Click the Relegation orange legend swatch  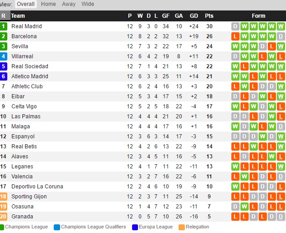(x=182, y=227)
